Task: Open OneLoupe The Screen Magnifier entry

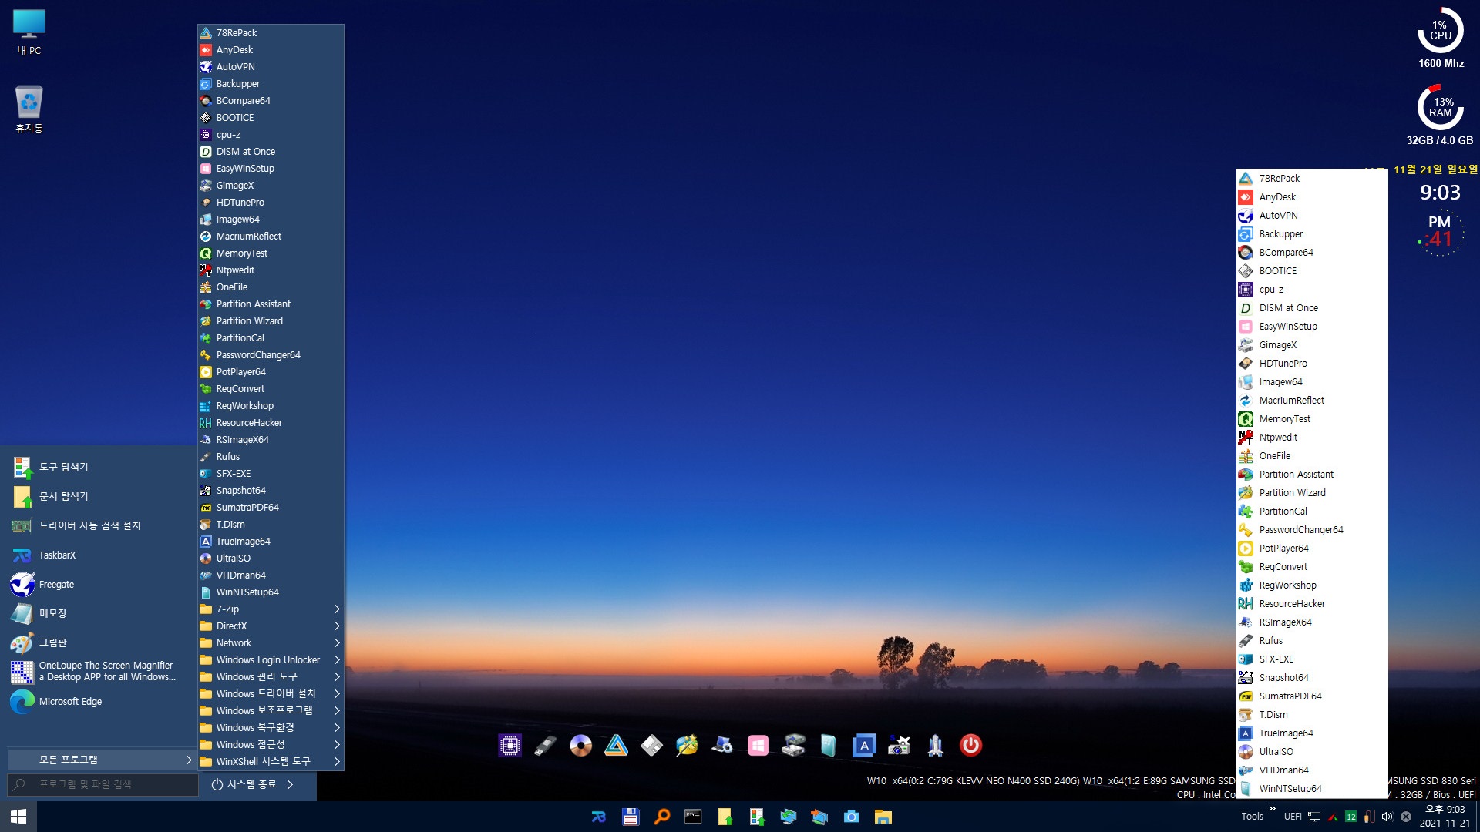Action: (x=99, y=672)
